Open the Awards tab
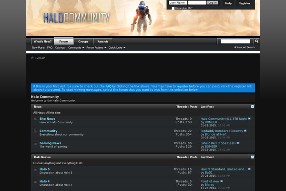 102,42
